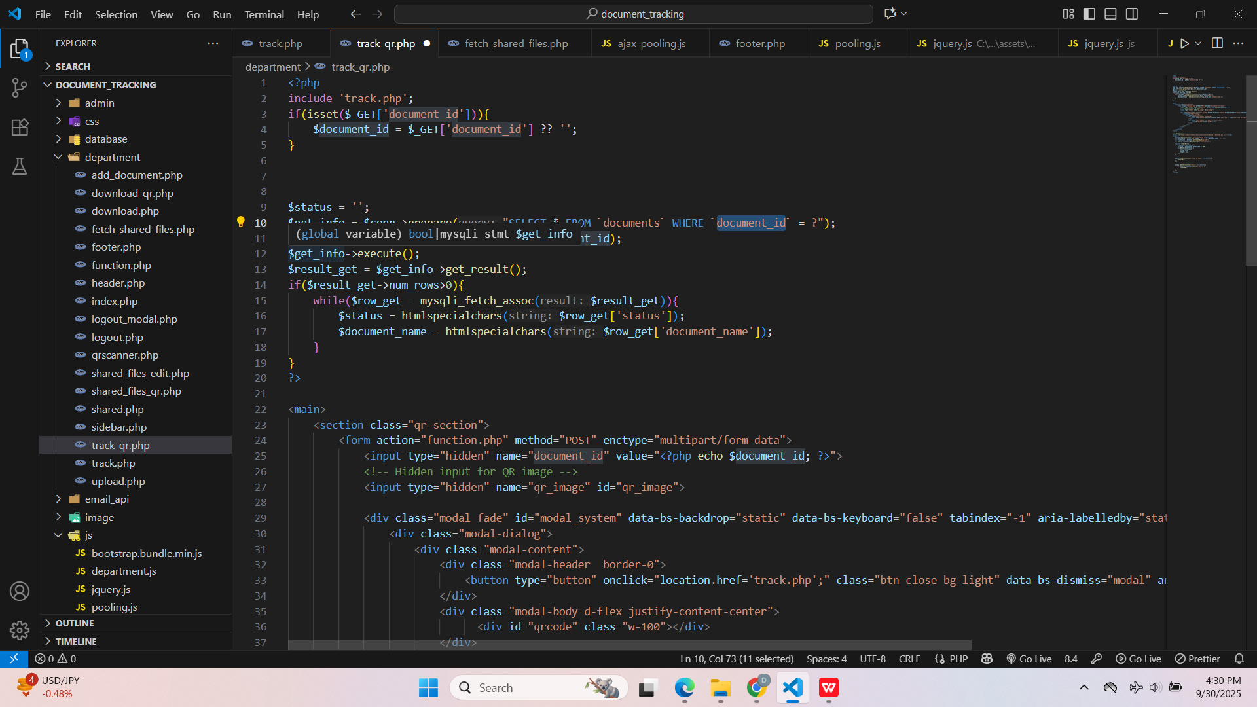Open the Accounts icon in activity bar

[20, 591]
